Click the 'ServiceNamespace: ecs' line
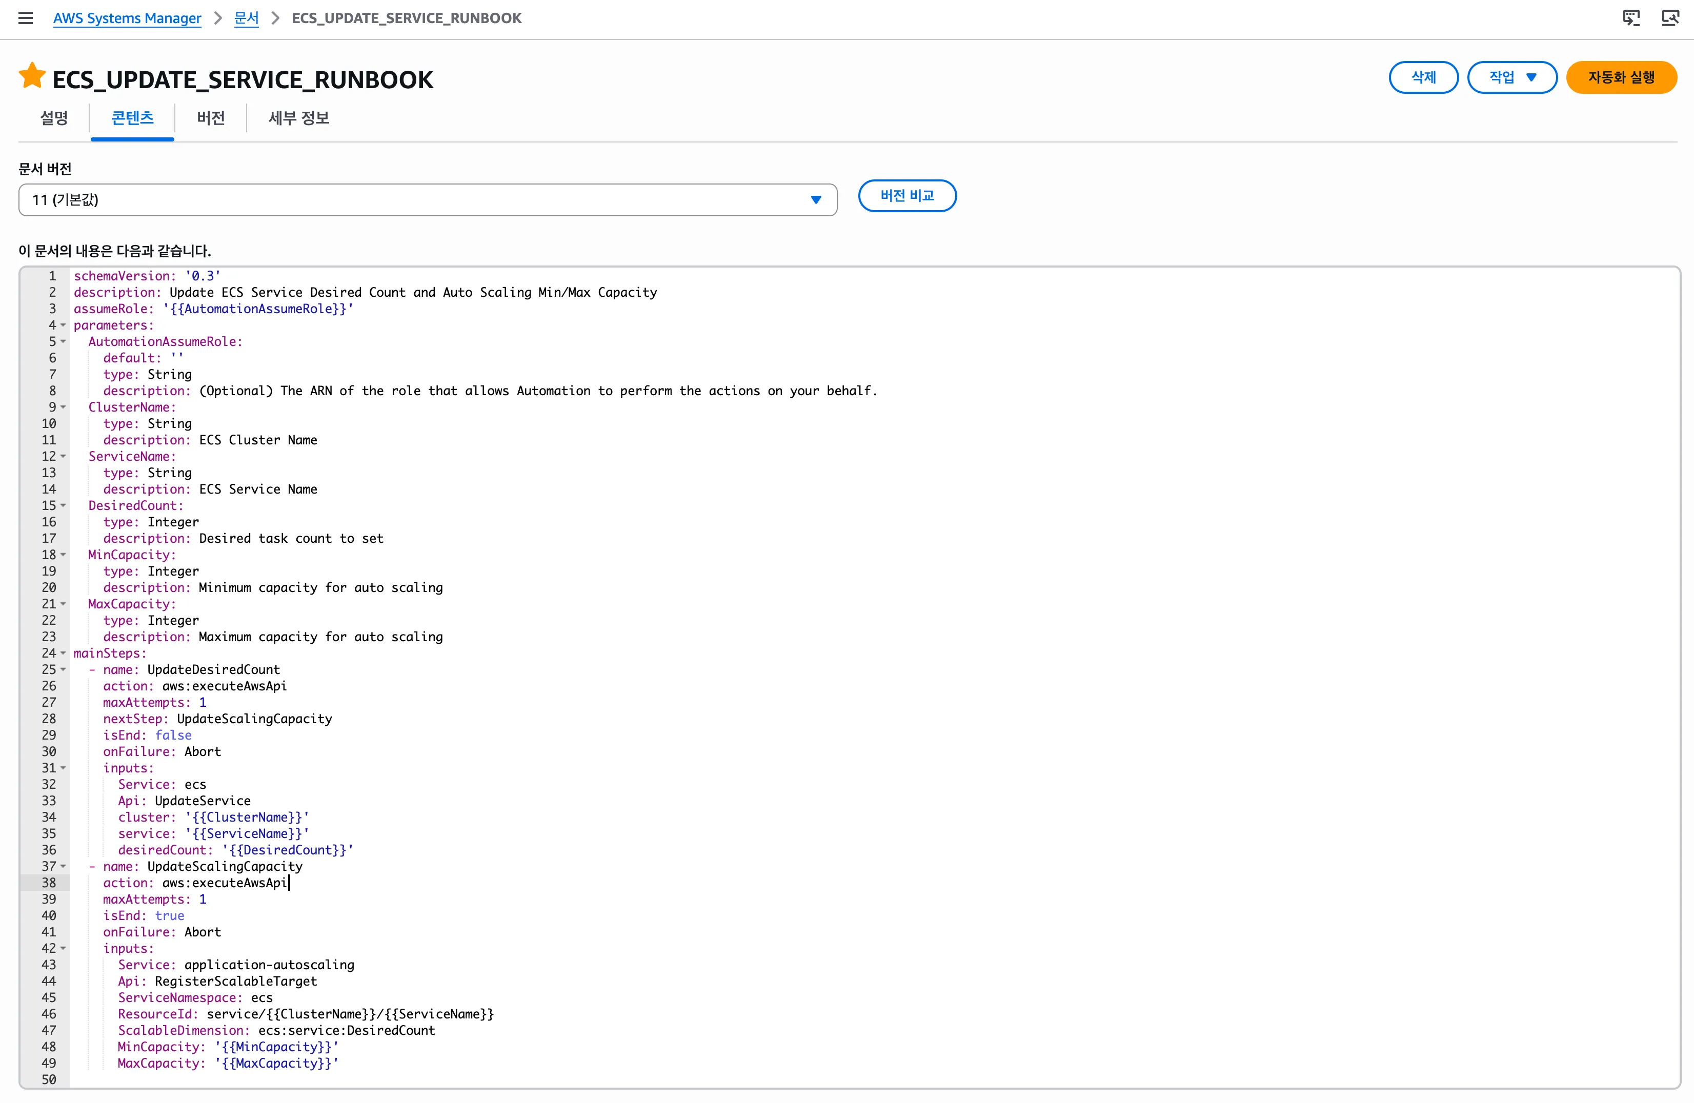The image size is (1694, 1103). tap(196, 998)
